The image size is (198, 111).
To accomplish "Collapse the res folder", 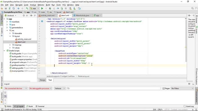I will [x=7, y=31].
